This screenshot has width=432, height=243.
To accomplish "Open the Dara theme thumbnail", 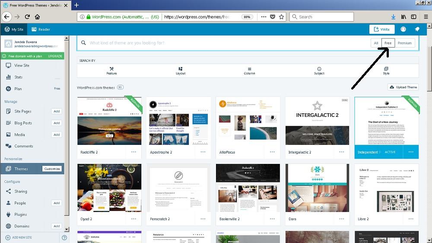I will tap(317, 188).
